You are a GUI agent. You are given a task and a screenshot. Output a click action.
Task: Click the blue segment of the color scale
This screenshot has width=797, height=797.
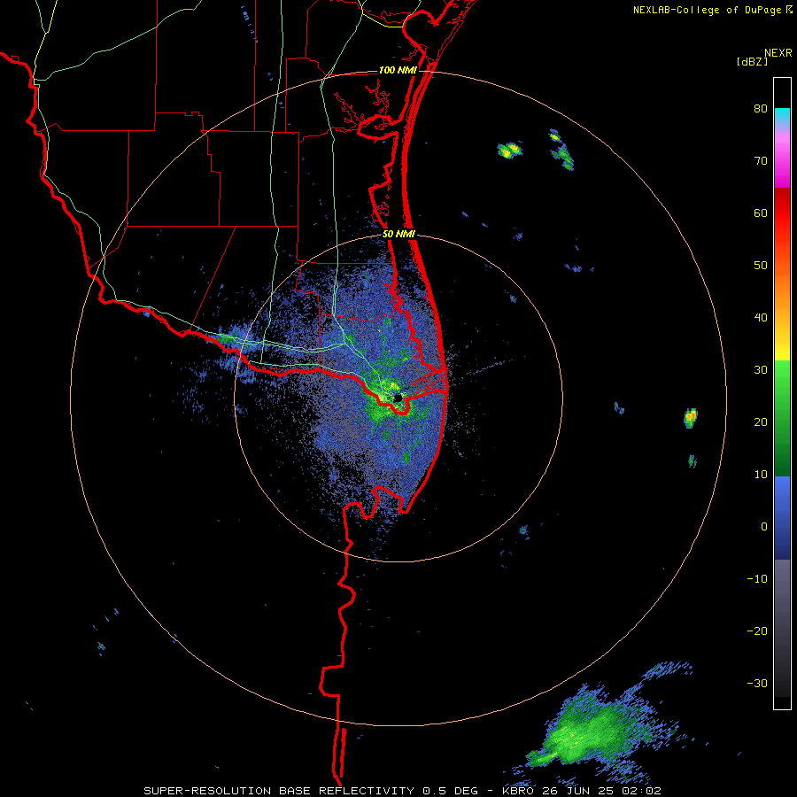782,517
